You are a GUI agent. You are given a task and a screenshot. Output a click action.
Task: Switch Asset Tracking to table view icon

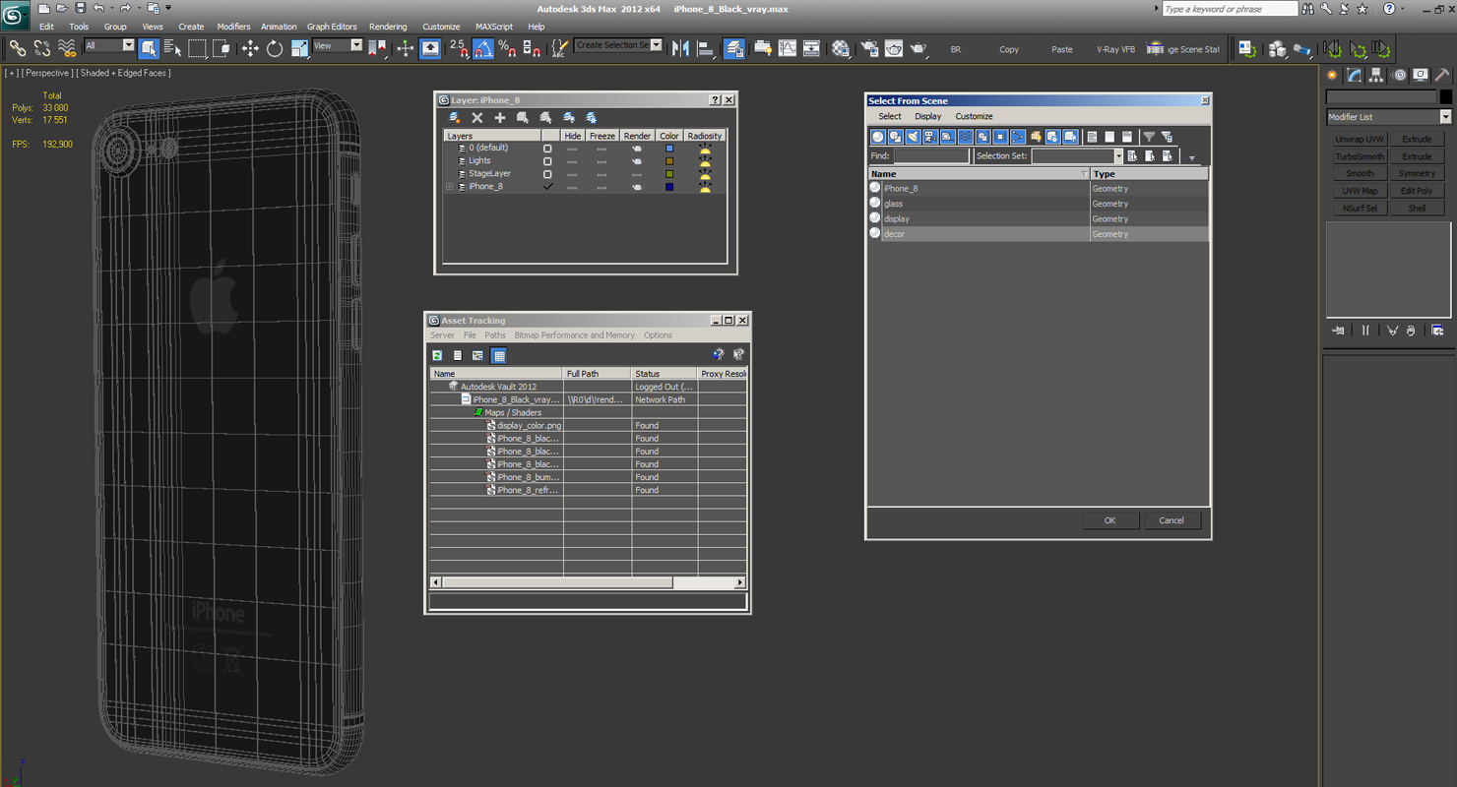pyautogui.click(x=498, y=355)
